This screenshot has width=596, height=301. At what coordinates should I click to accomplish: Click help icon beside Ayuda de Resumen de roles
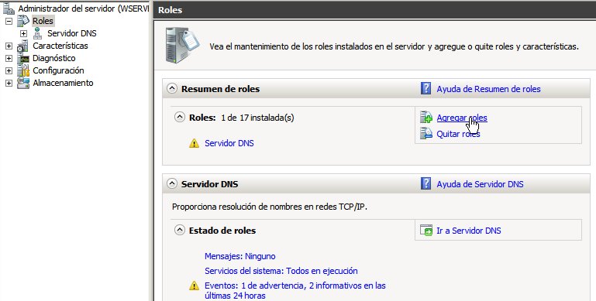pos(425,89)
